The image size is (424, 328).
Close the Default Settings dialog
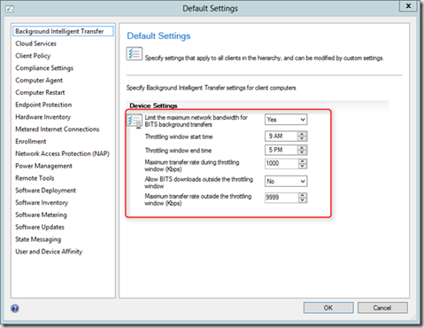click(x=408, y=6)
